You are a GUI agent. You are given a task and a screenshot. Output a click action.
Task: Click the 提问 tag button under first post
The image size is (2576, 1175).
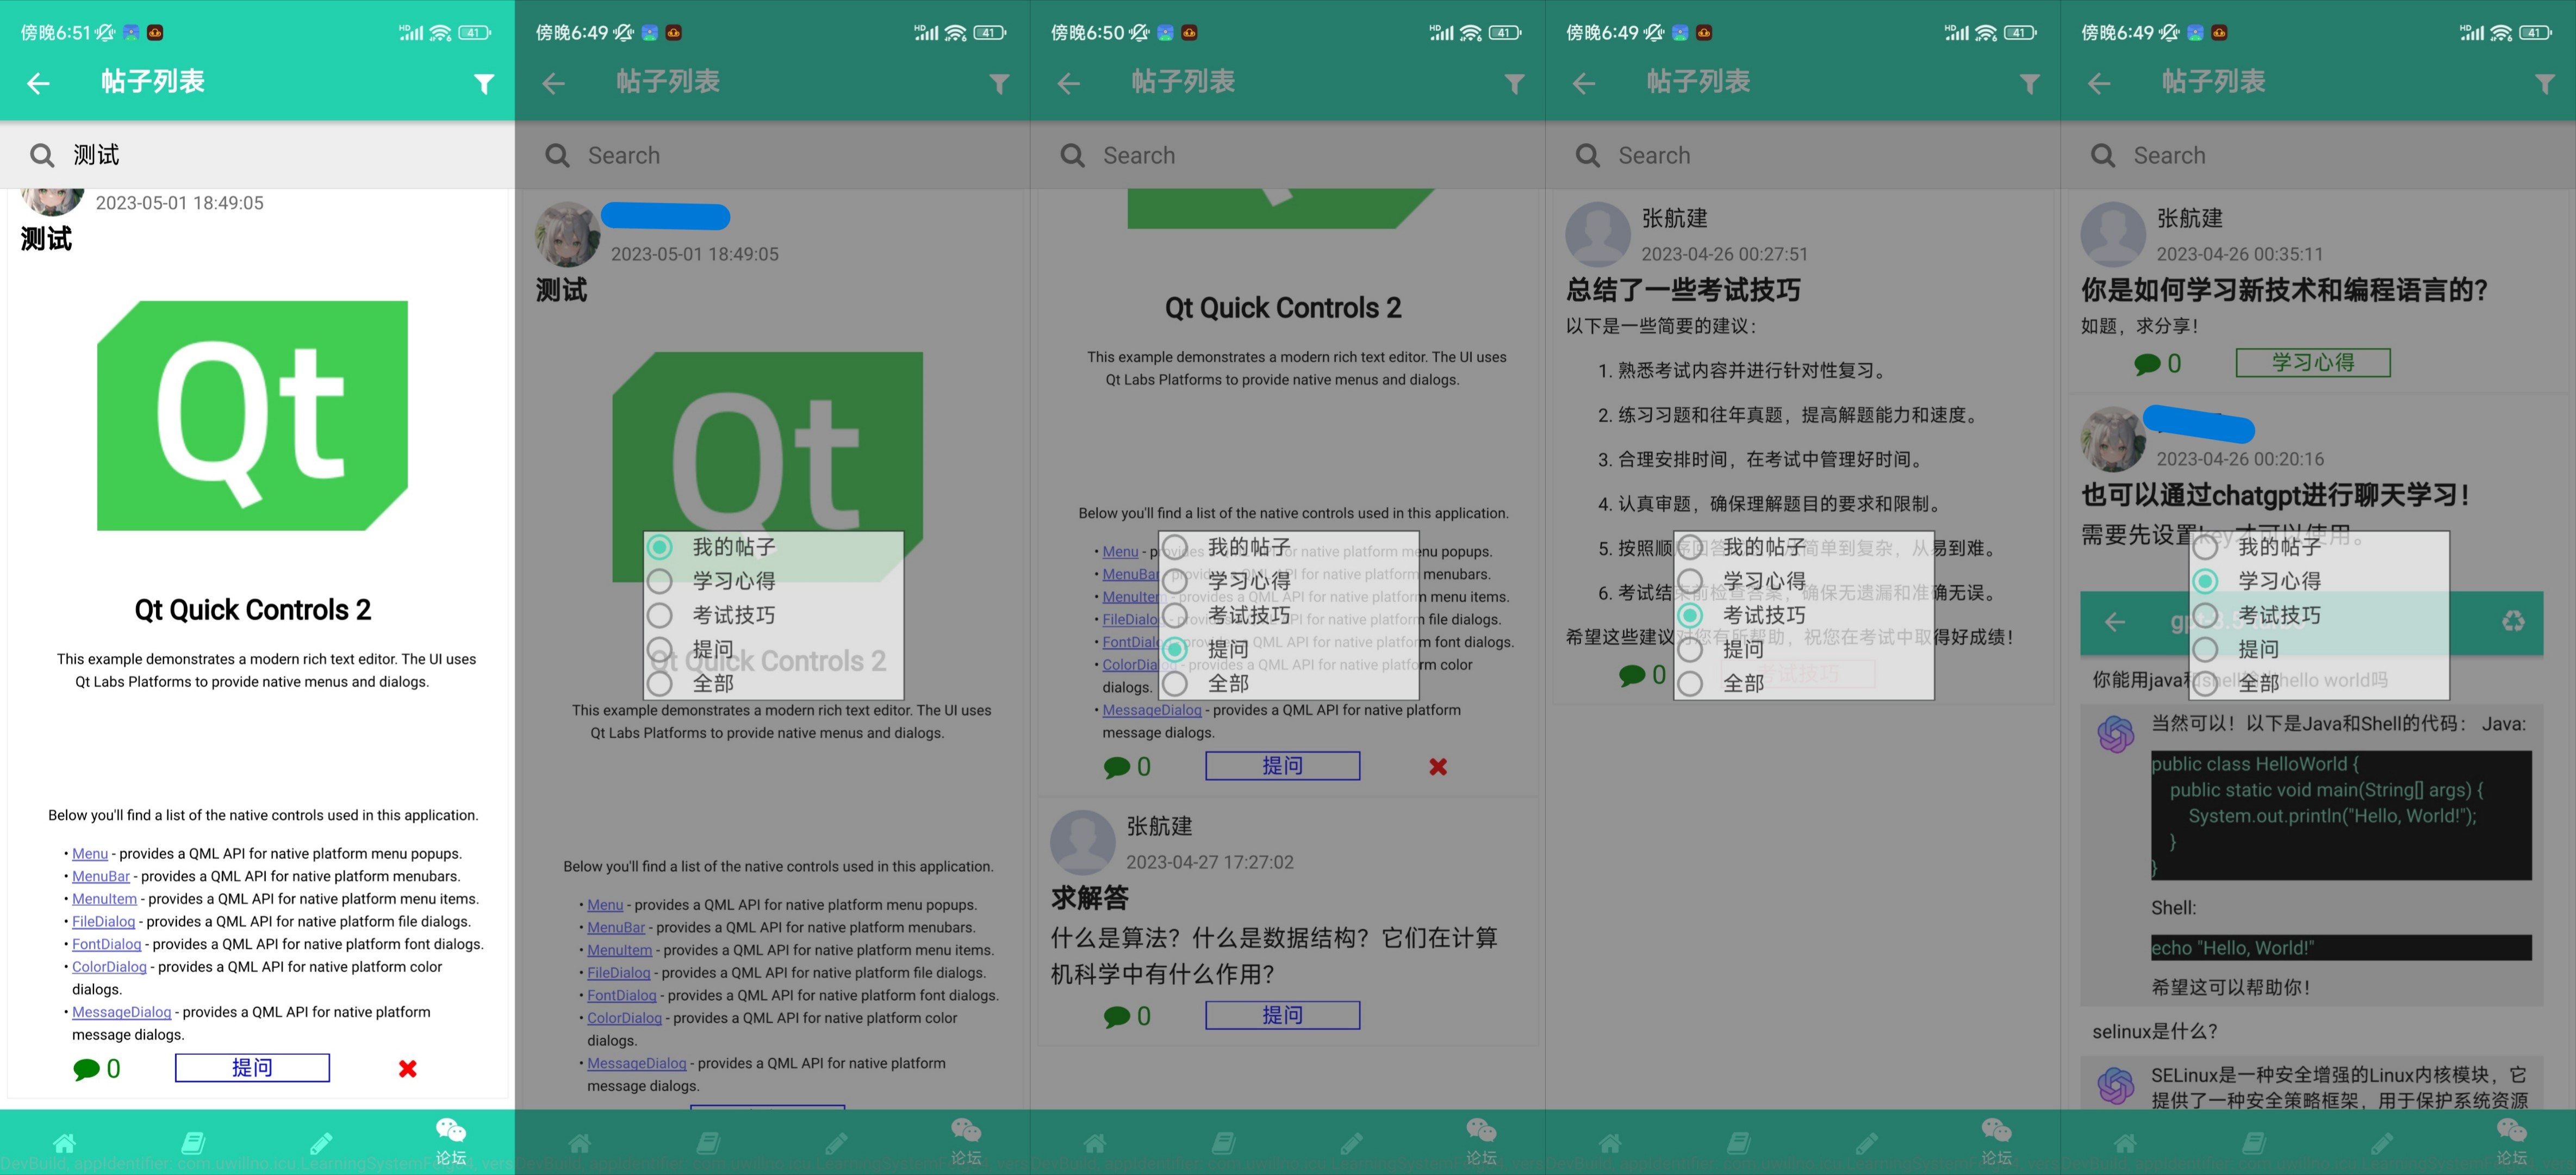tap(252, 1067)
